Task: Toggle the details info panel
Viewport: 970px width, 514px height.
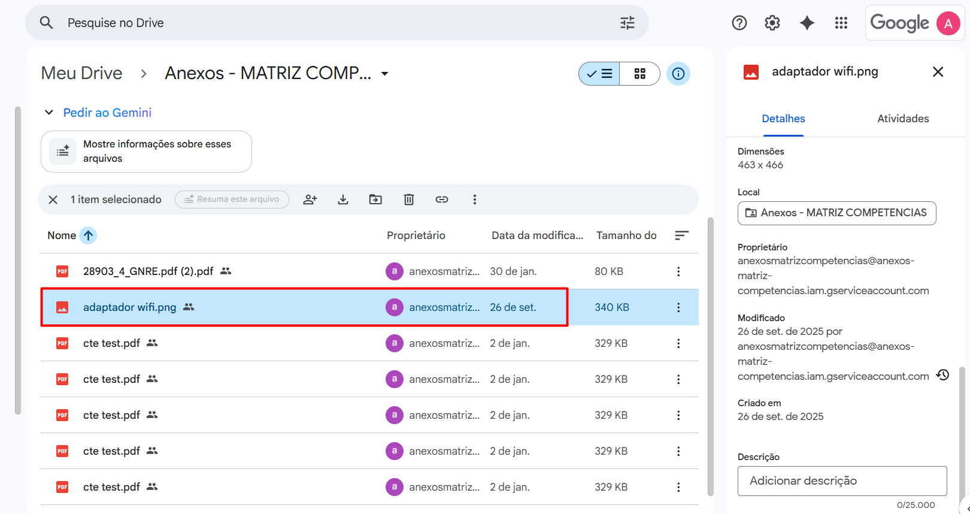Action: (x=678, y=74)
